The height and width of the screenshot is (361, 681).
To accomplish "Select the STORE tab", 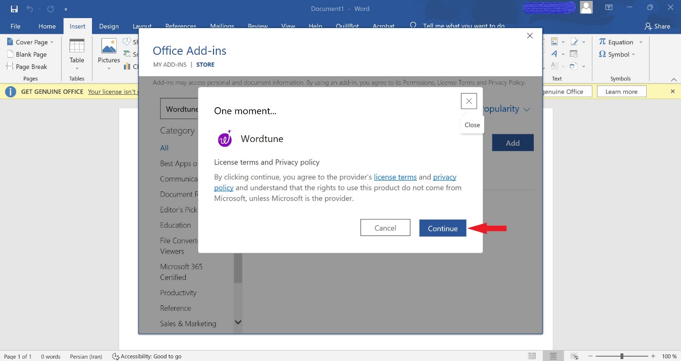I will 205,64.
